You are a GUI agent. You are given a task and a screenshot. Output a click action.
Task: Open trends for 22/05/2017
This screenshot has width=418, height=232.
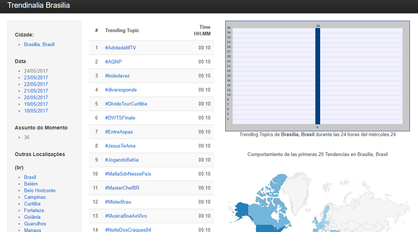pyautogui.click(x=36, y=84)
